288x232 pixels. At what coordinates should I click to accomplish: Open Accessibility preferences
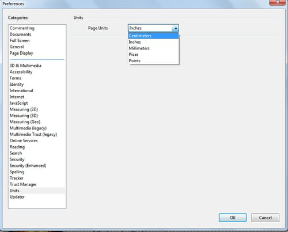[x=21, y=72]
